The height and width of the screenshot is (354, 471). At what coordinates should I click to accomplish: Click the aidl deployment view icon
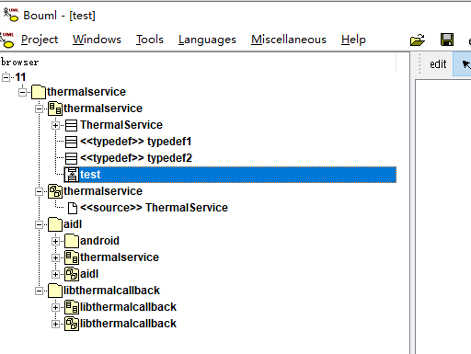click(x=72, y=274)
